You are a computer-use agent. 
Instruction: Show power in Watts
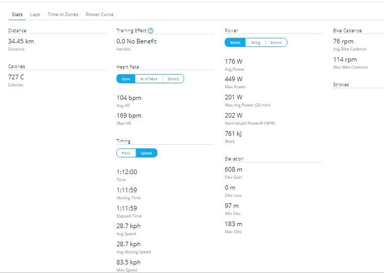(x=235, y=42)
